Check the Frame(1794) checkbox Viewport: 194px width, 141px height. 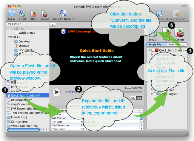point(155,85)
